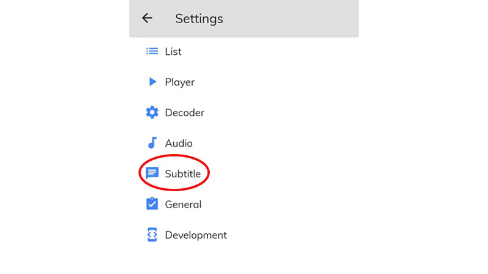488x274 pixels.
Task: Click the Settings title text
Action: [199, 19]
